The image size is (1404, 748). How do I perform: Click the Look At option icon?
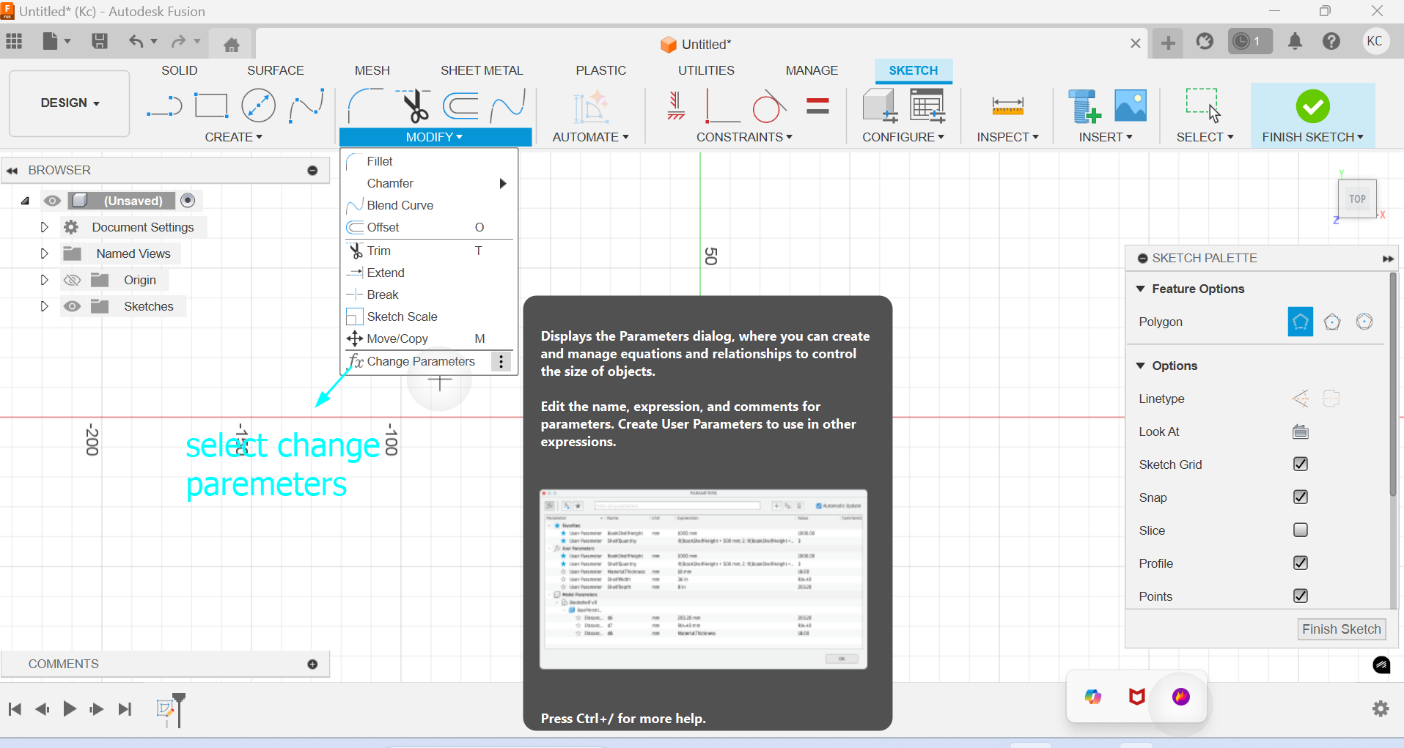pos(1301,432)
